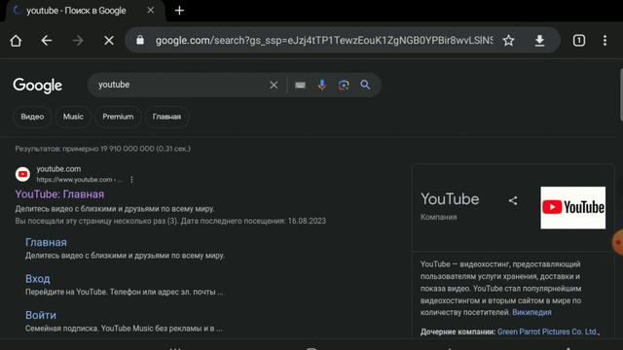Image resolution: width=623 pixels, height=350 pixels.
Task: Clear the search box text
Action: [274, 85]
